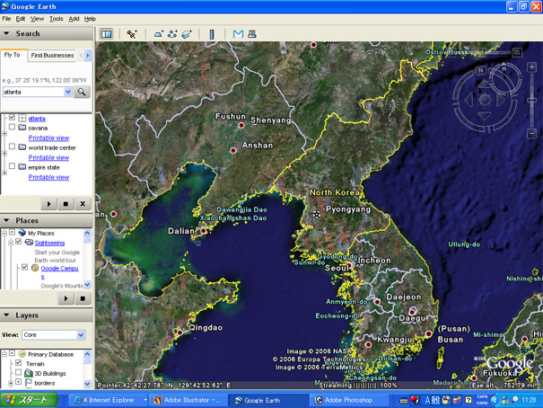Collapse the My Places tree node
Screen dimensions: 543x408
4,233
